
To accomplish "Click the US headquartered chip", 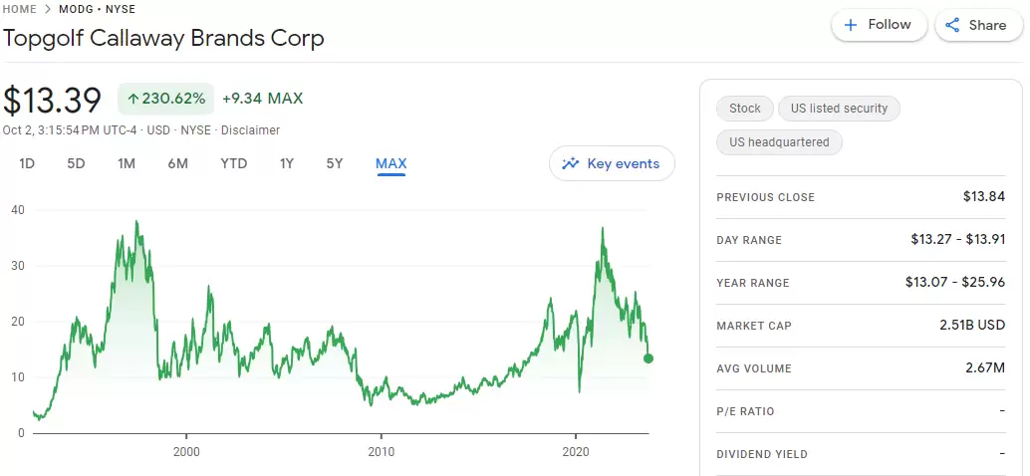I will click(779, 142).
